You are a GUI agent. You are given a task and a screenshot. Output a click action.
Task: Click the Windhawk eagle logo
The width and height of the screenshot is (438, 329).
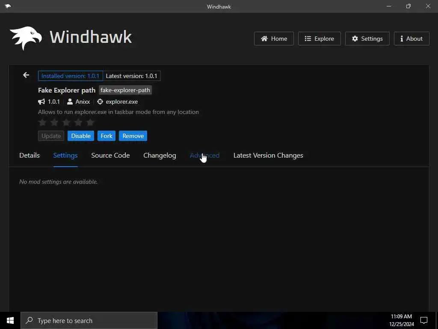tap(26, 38)
